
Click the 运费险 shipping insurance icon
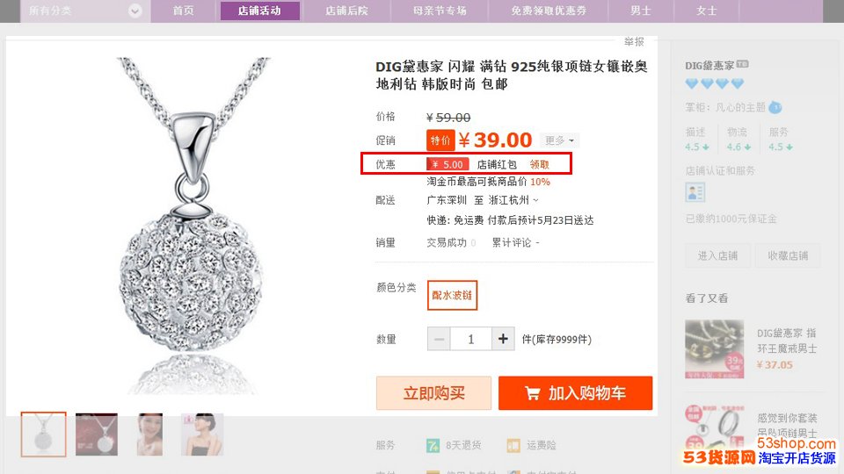513,446
